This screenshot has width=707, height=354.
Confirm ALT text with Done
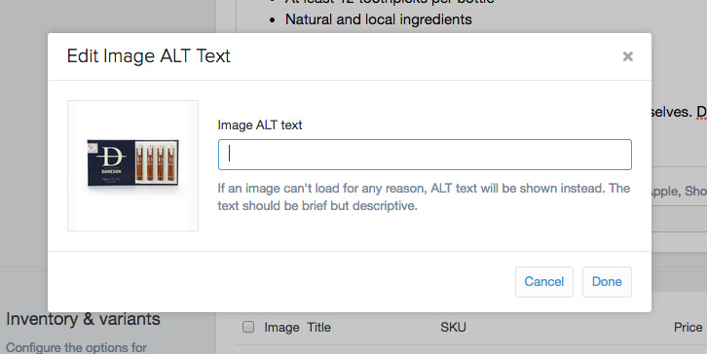pos(607,282)
